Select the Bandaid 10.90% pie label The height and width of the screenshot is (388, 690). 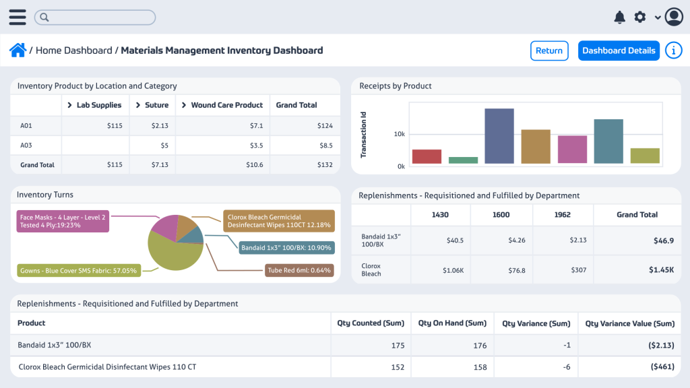(286, 248)
